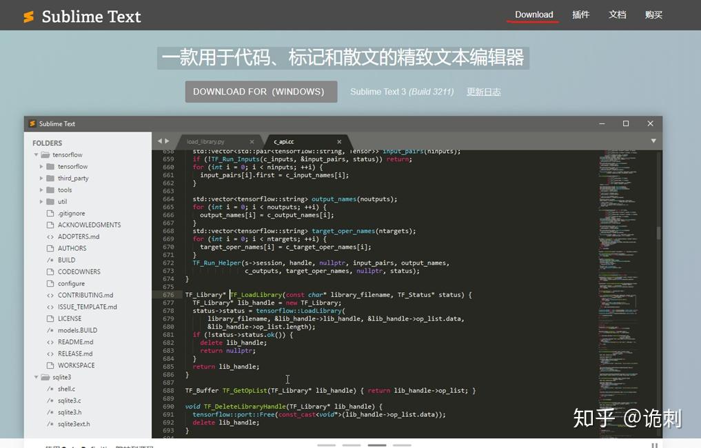The width and height of the screenshot is (701, 448).
Task: Collapse the sqlite3 folder
Action: point(36,377)
